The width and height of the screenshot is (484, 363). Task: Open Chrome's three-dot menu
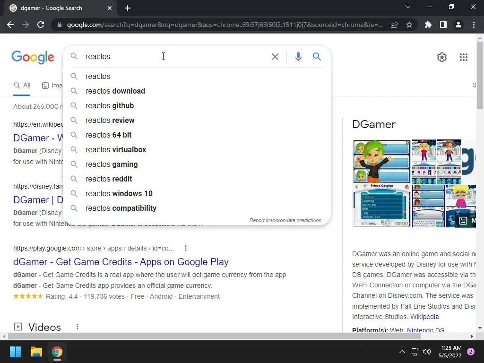(474, 25)
